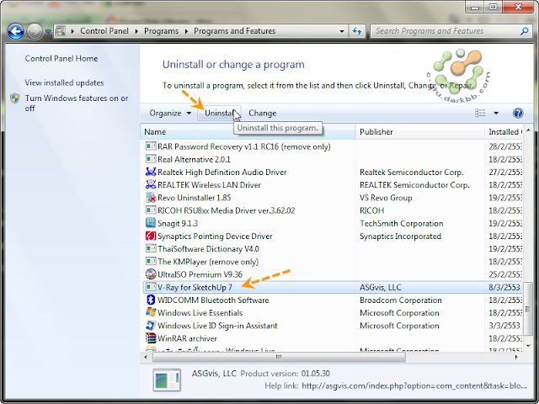Select Programs and Features breadcrumb

pos(234,31)
